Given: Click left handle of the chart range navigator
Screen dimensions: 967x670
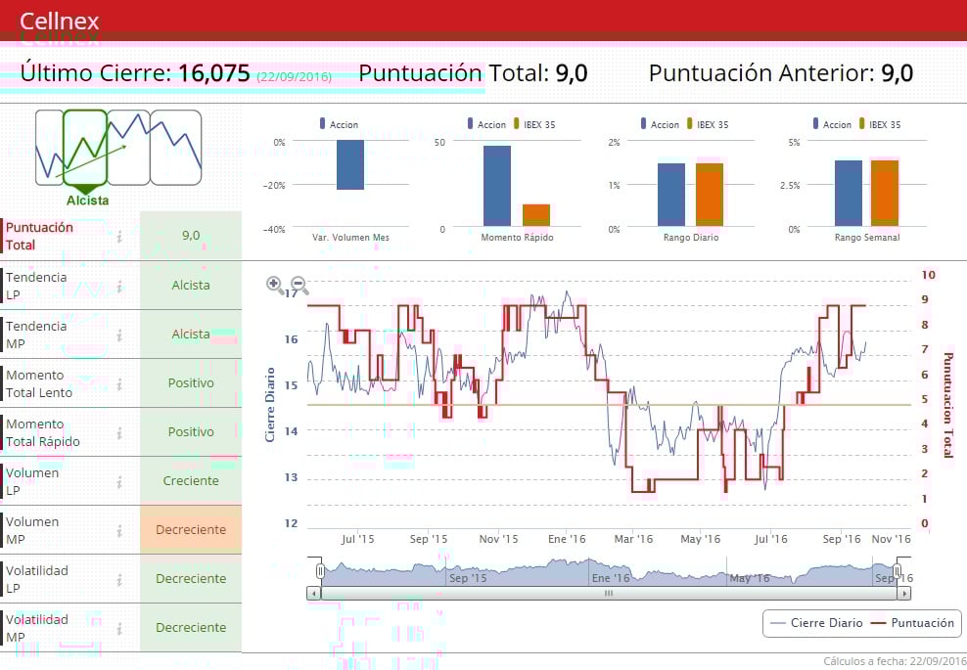Looking at the screenshot, I should coord(320,571).
